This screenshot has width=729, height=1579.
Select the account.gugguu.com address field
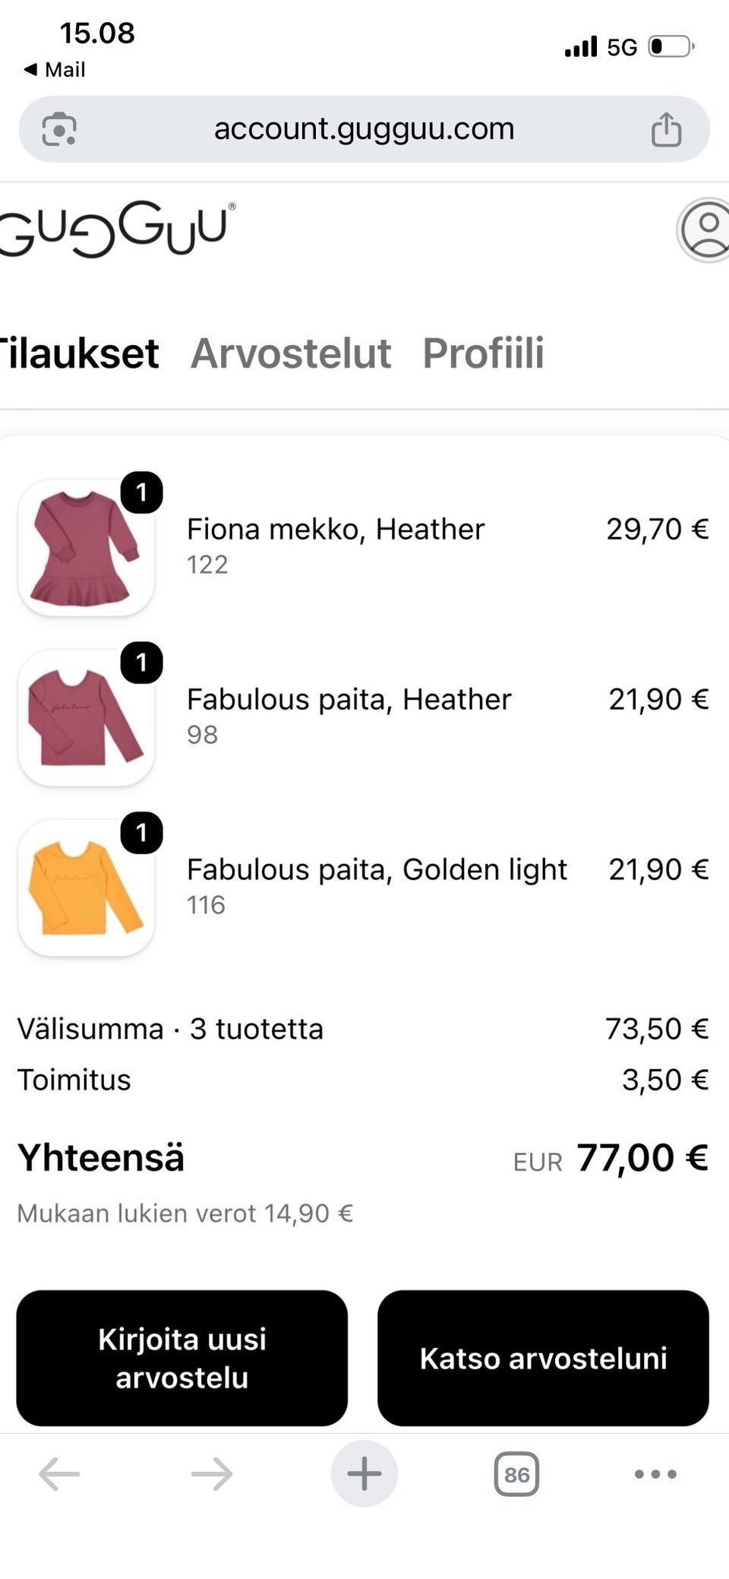(364, 128)
